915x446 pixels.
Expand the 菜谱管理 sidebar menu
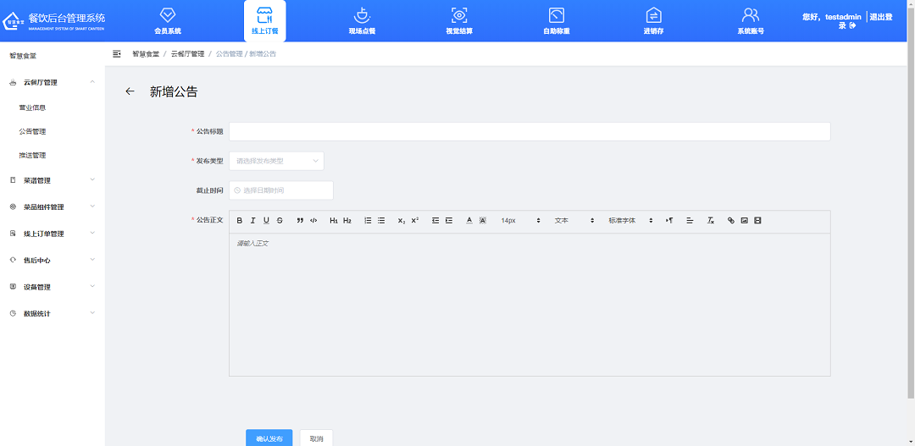53,180
